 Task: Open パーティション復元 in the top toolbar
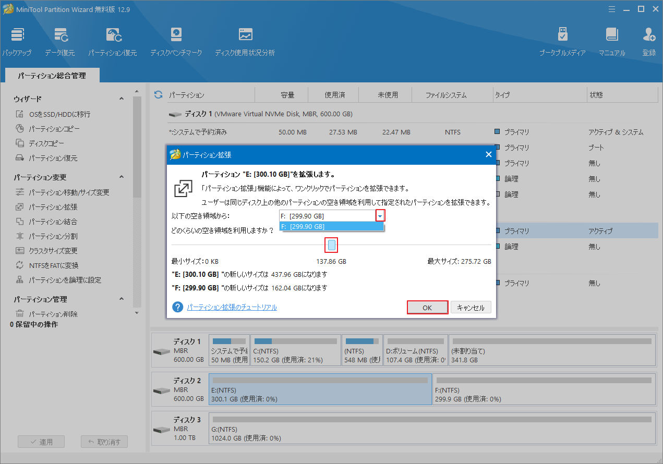click(x=113, y=42)
